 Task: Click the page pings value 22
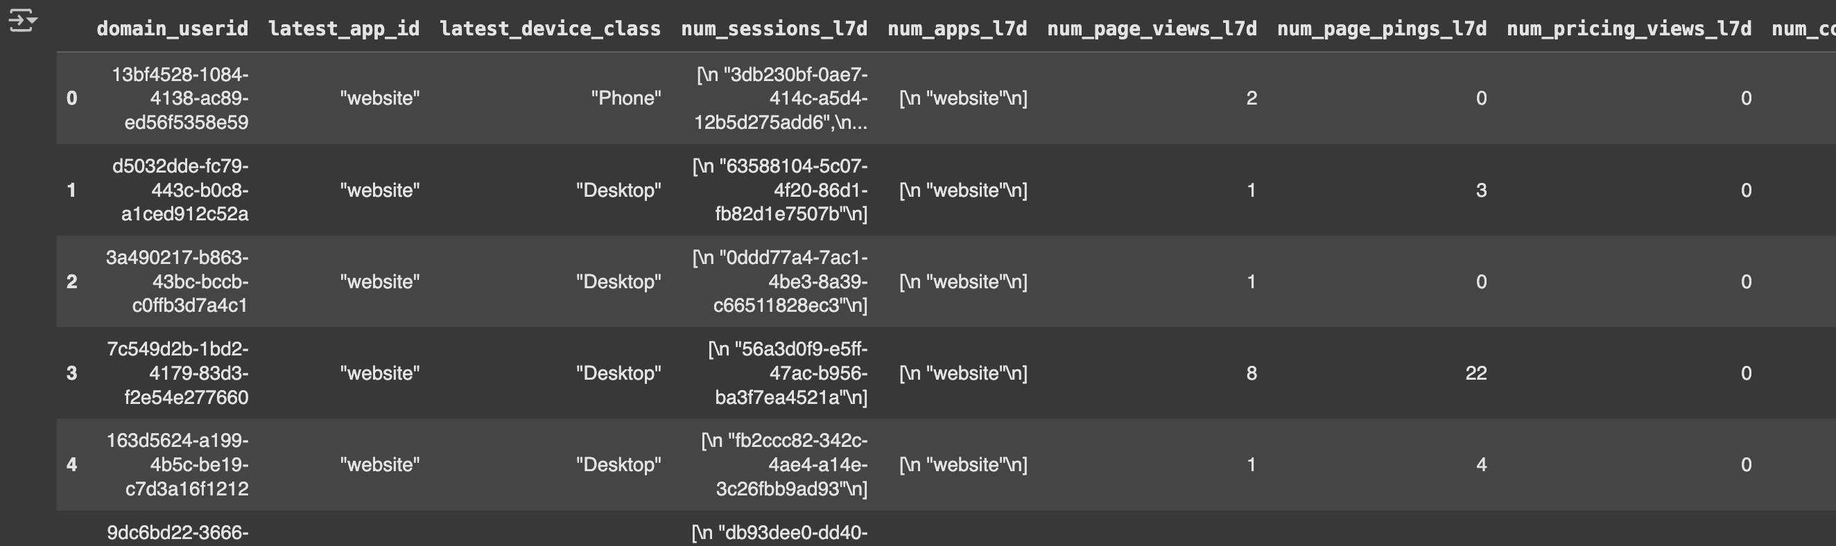tap(1476, 373)
